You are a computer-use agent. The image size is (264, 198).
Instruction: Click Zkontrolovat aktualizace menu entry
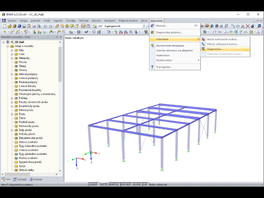pyautogui.click(x=175, y=46)
